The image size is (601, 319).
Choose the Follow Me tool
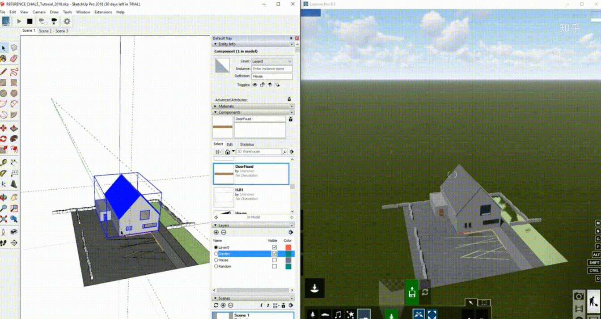14,139
